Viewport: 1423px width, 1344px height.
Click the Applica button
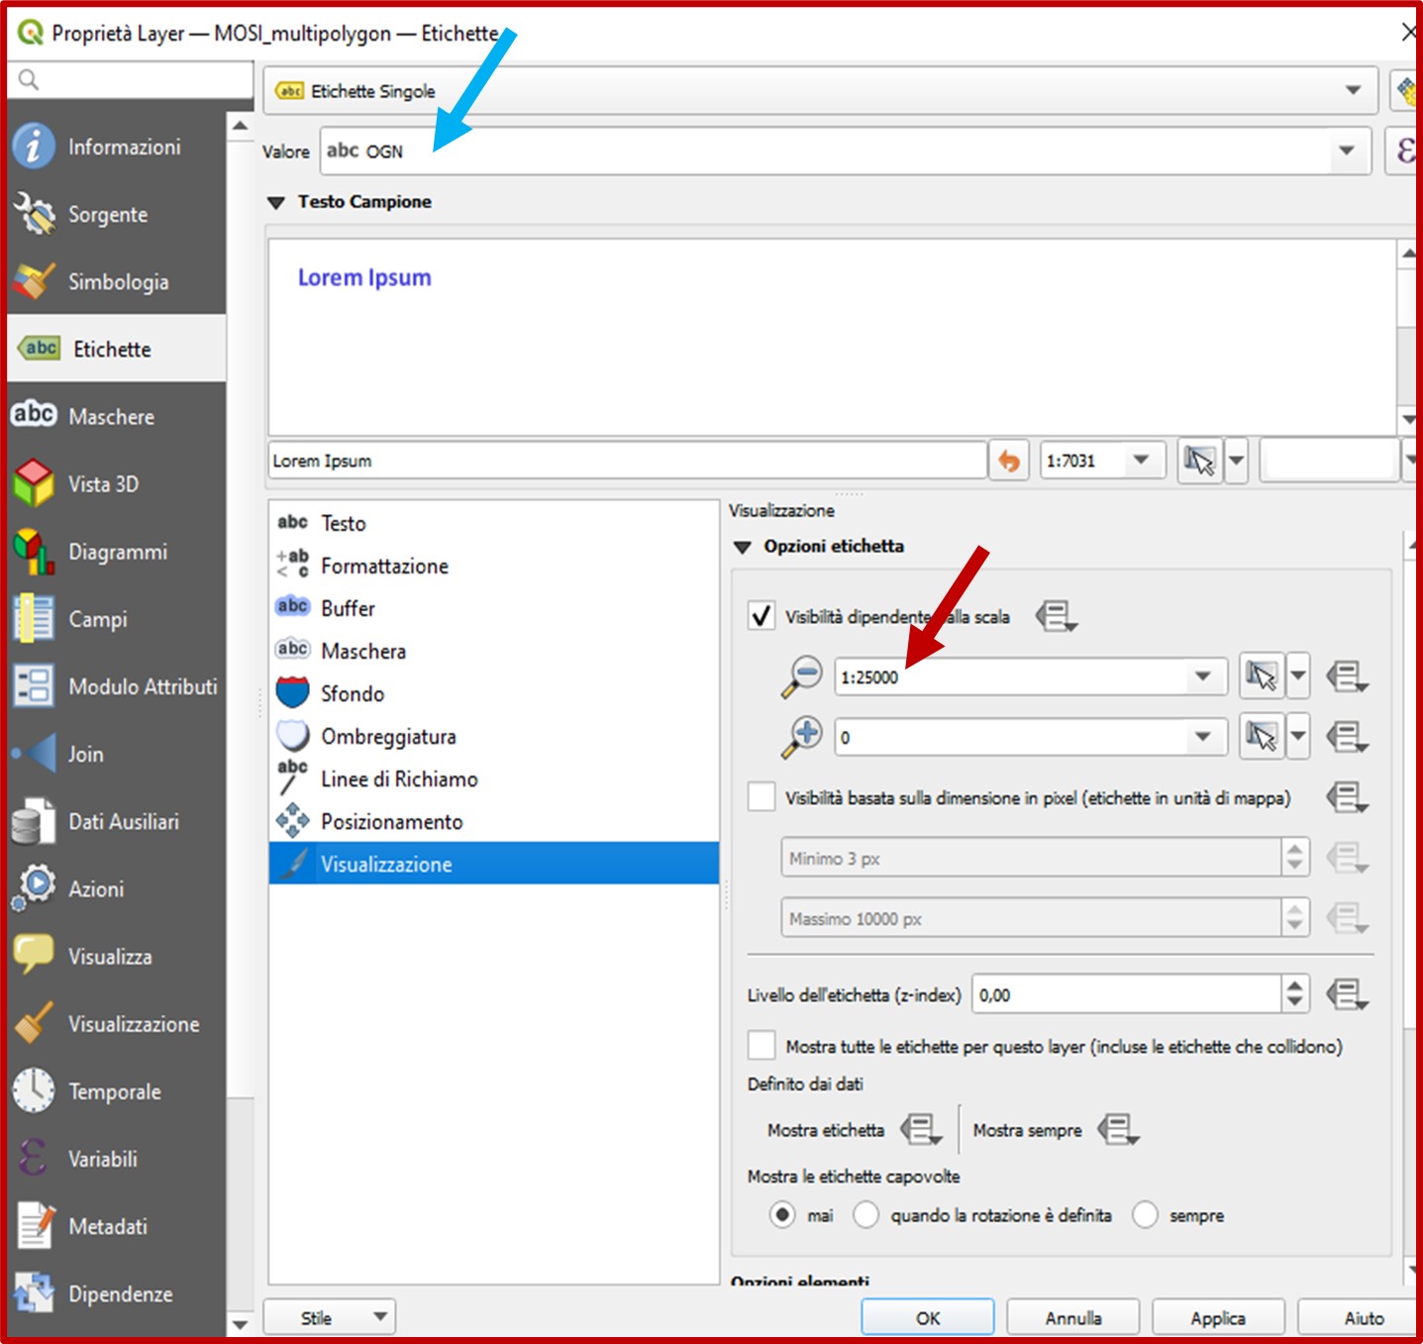[1217, 1318]
